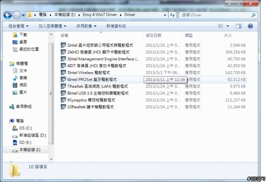The height and width of the screenshot is (182, 267).
Task: Open the recent locations arrow beside Forward
Action: pyautogui.click(x=23, y=15)
